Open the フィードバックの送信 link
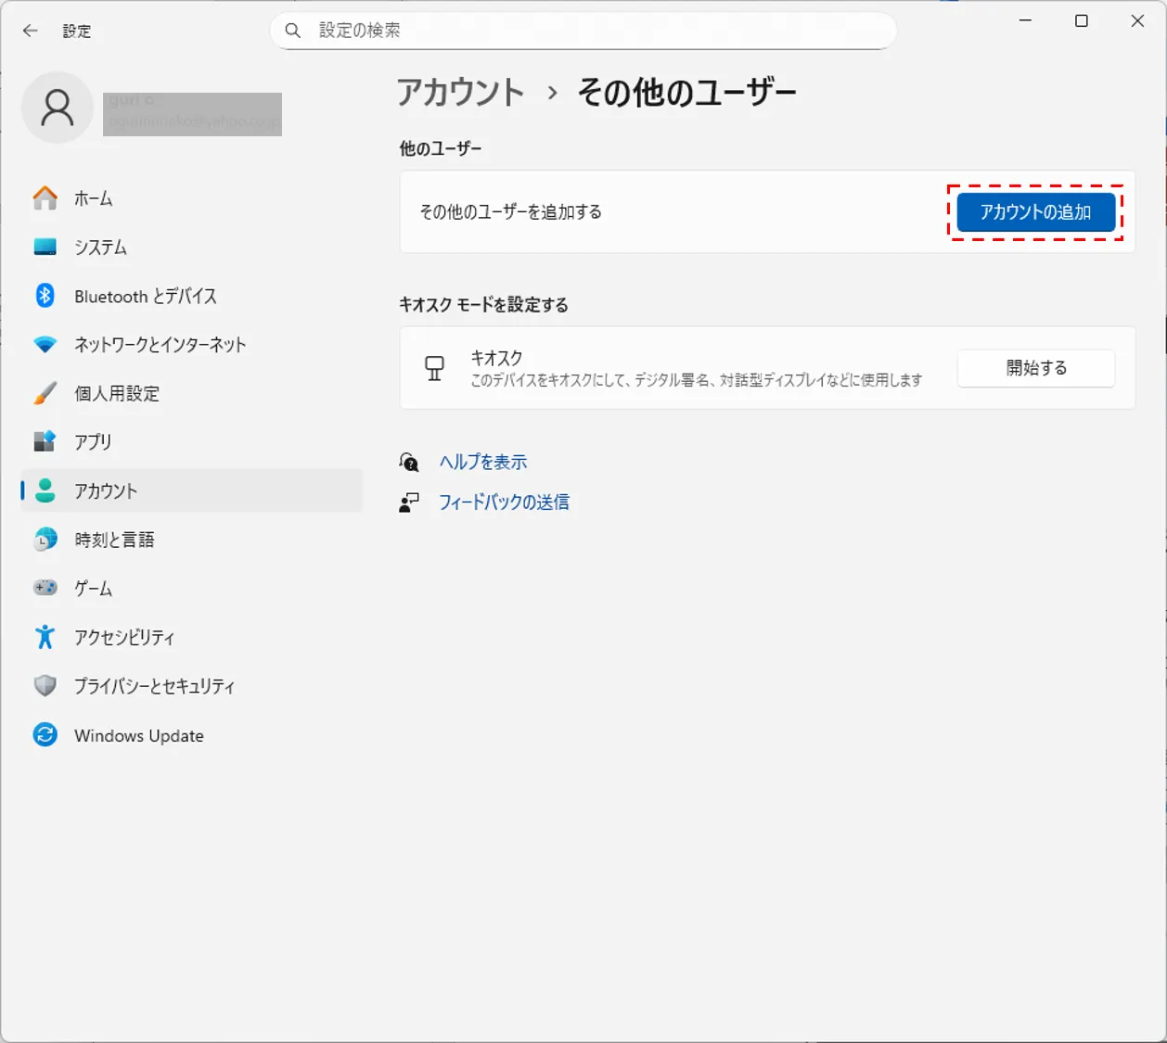The image size is (1167, 1043). coord(504,502)
